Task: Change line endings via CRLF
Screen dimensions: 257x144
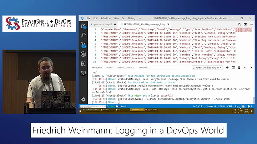Action: 230,106
